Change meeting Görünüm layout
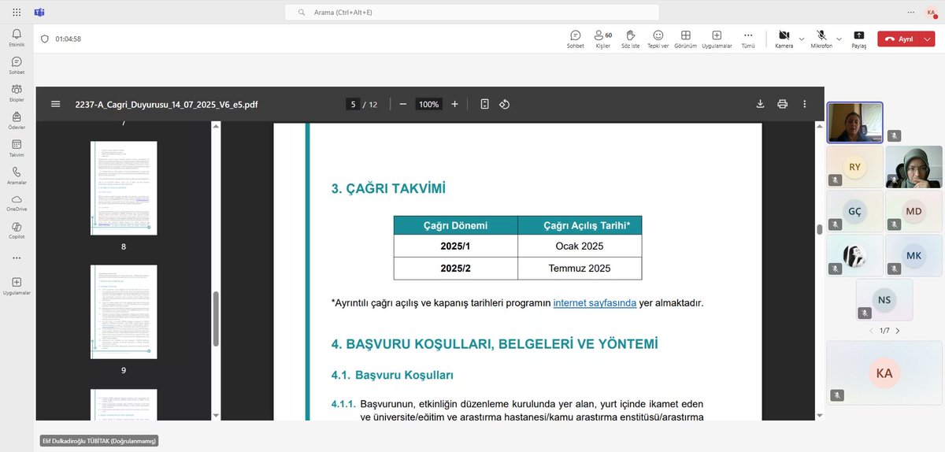Viewport: 945px width, 452px height. point(686,39)
